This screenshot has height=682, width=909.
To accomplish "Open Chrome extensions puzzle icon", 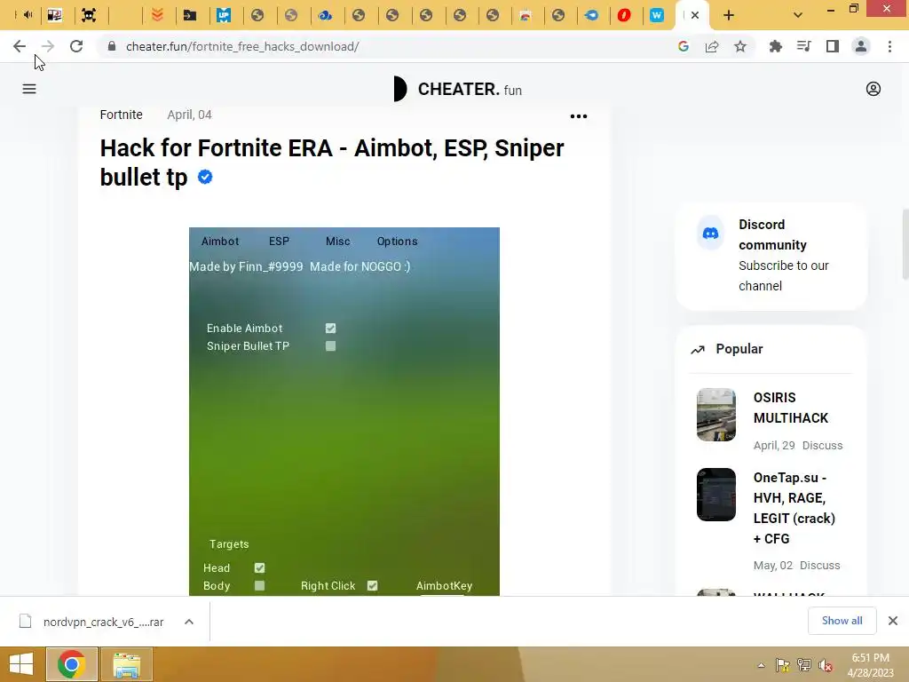I will 775,46.
